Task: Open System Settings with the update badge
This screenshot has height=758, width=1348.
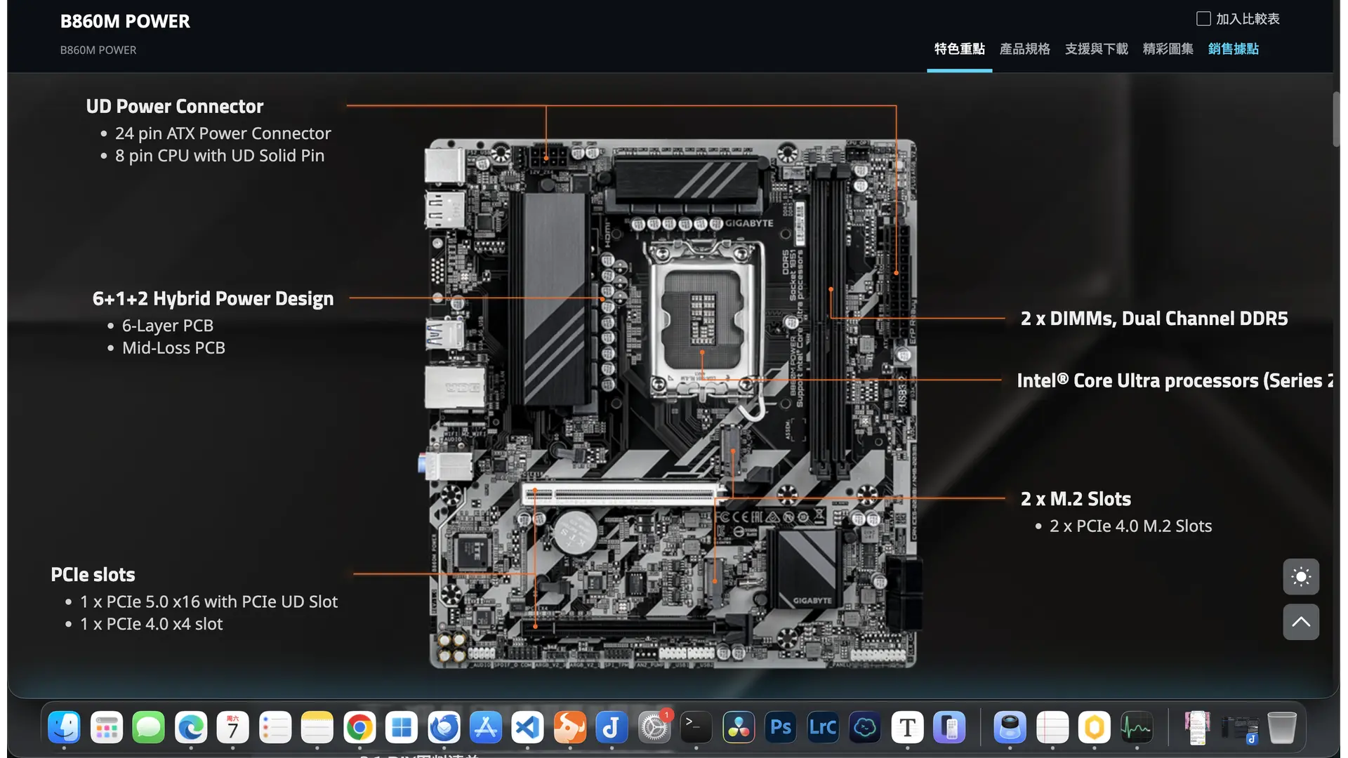Action: [x=654, y=728]
